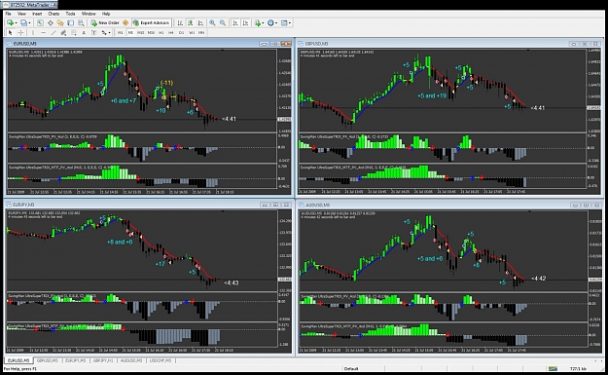Open the Periods clock dropdown

pos(272,23)
